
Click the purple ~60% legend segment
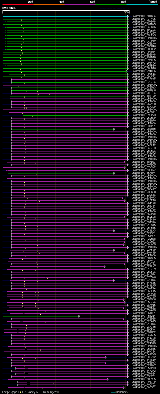[80, 4]
